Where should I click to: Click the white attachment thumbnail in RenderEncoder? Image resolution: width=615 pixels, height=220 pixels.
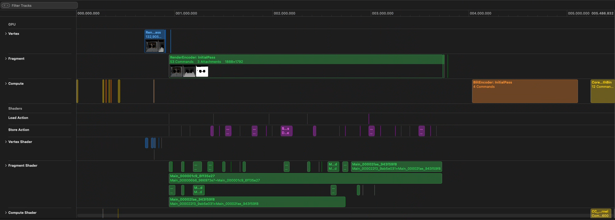[202, 71]
